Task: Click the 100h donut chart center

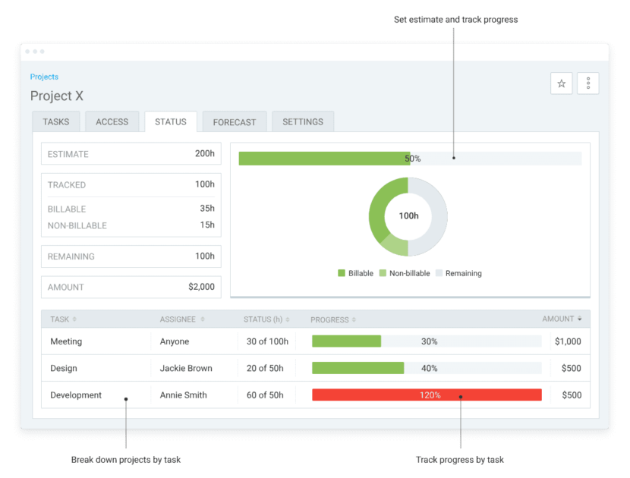Action: [x=408, y=216]
